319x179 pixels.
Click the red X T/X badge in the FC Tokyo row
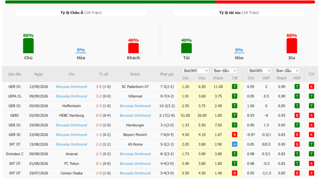pos(311,163)
